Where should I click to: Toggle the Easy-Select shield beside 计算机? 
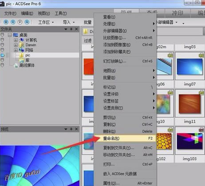[x=2, y=40]
